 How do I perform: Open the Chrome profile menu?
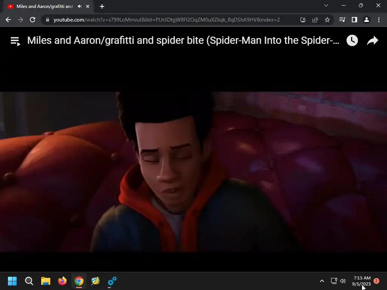367,20
